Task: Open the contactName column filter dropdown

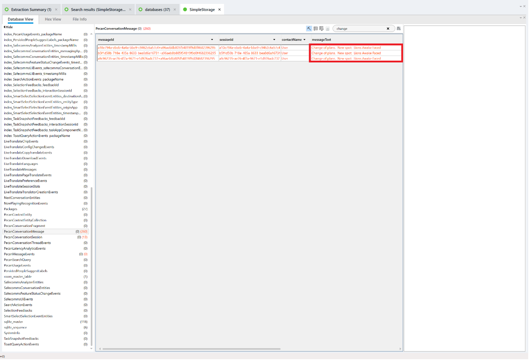Action: point(304,40)
